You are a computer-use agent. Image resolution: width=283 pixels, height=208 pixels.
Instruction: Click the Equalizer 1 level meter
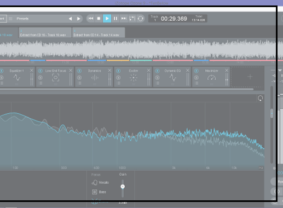[32, 79]
